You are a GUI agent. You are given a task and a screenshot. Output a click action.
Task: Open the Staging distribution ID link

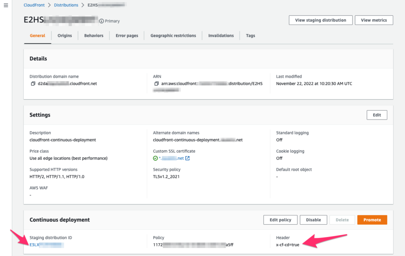click(x=44, y=244)
